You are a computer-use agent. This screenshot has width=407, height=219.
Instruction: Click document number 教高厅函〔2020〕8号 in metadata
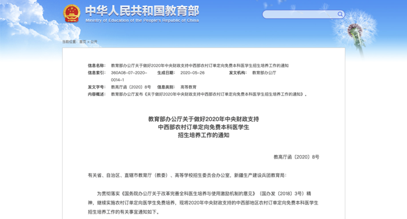tap(131, 87)
